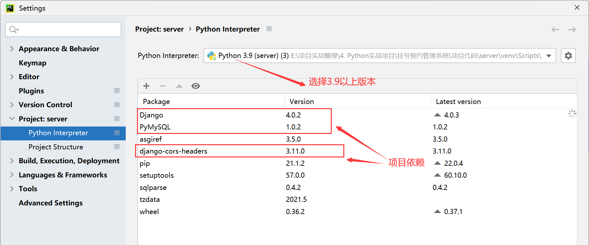589x245 pixels.
Task: Sort by Latest version column header
Action: [x=504, y=101]
